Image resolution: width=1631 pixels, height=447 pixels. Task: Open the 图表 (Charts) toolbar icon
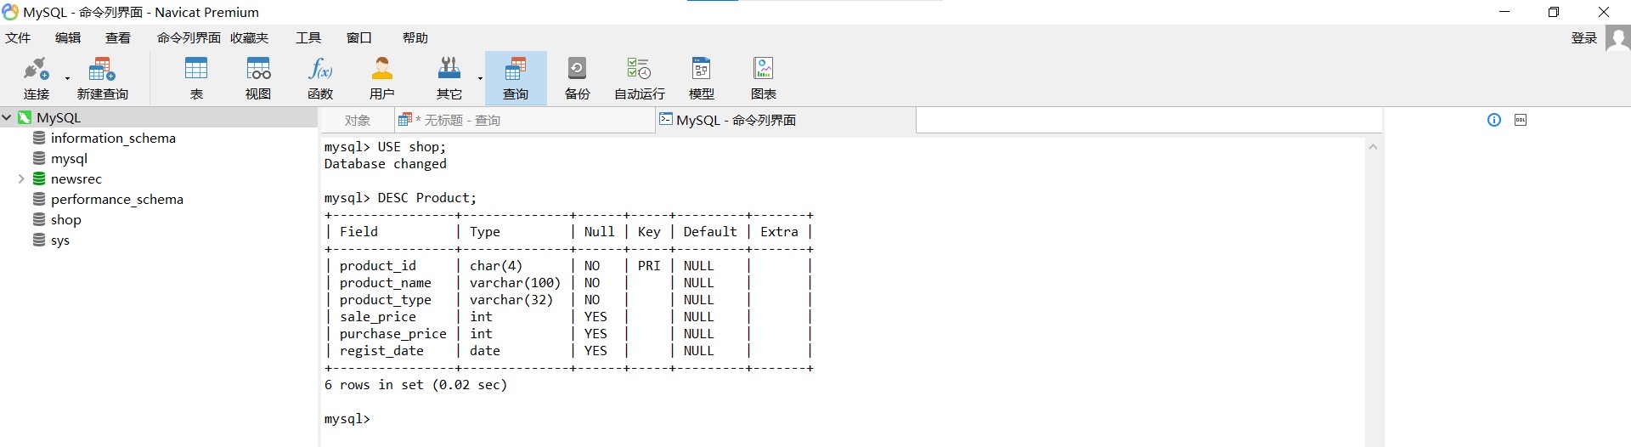(x=764, y=79)
